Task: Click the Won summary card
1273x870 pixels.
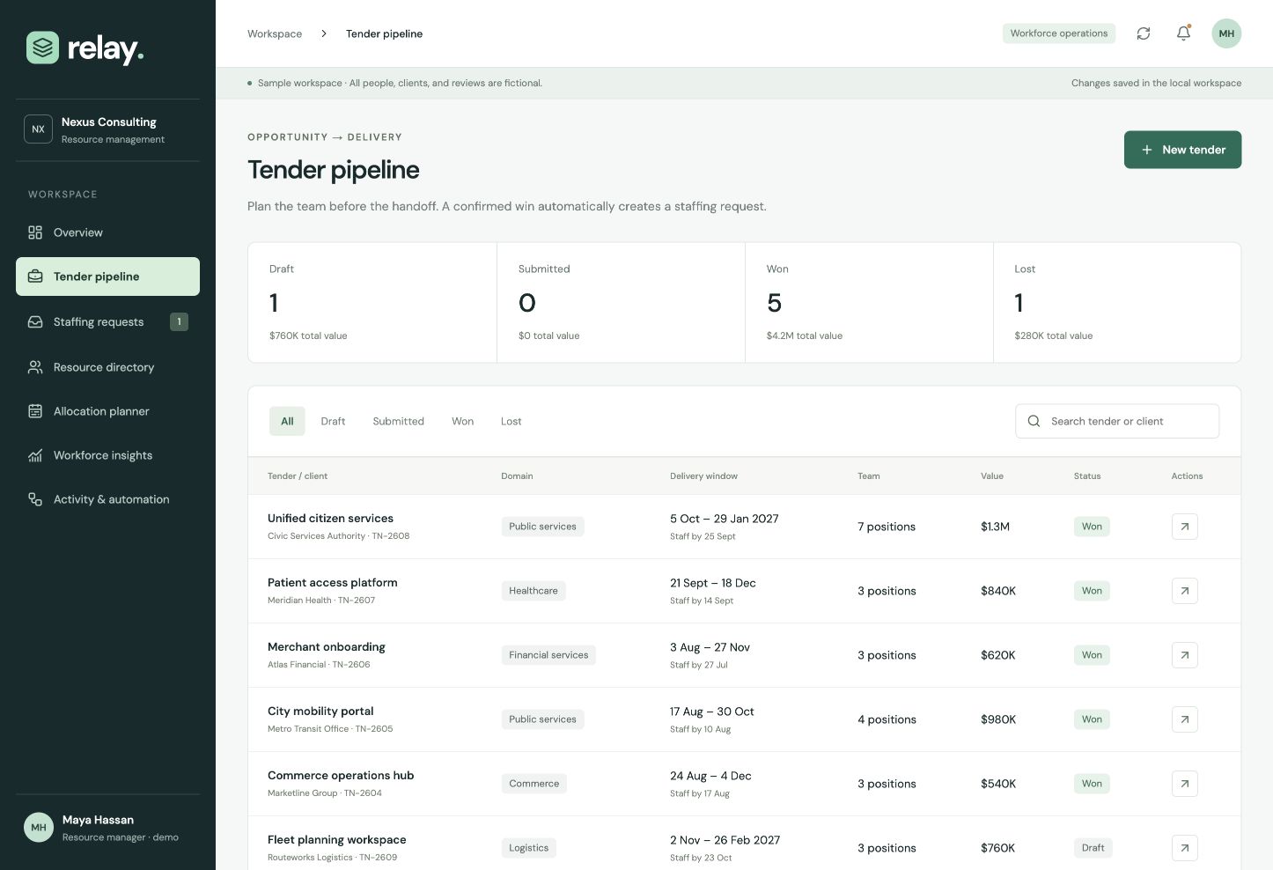Action: (x=869, y=302)
